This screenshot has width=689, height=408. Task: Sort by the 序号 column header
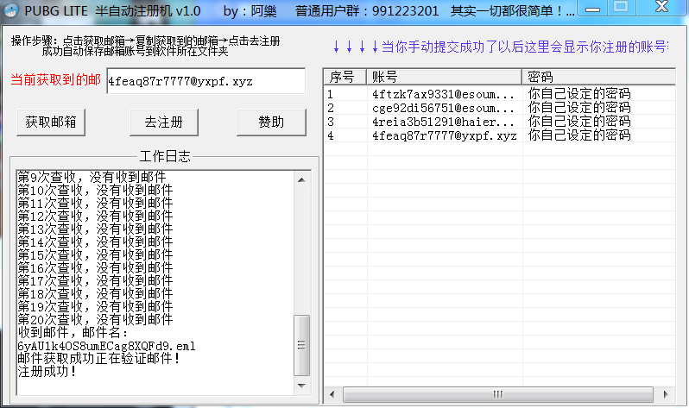click(345, 77)
